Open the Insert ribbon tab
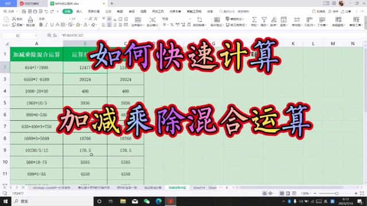The width and height of the screenshot is (367, 206). pos(79,11)
